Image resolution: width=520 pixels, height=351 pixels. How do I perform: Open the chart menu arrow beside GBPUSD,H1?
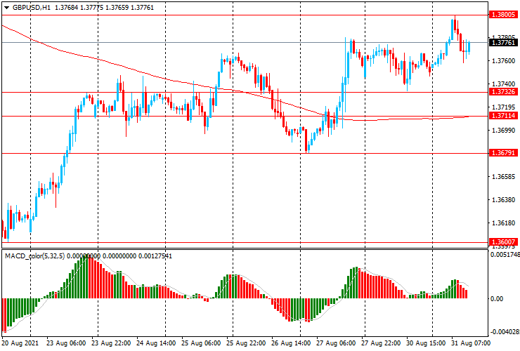click(x=6, y=8)
